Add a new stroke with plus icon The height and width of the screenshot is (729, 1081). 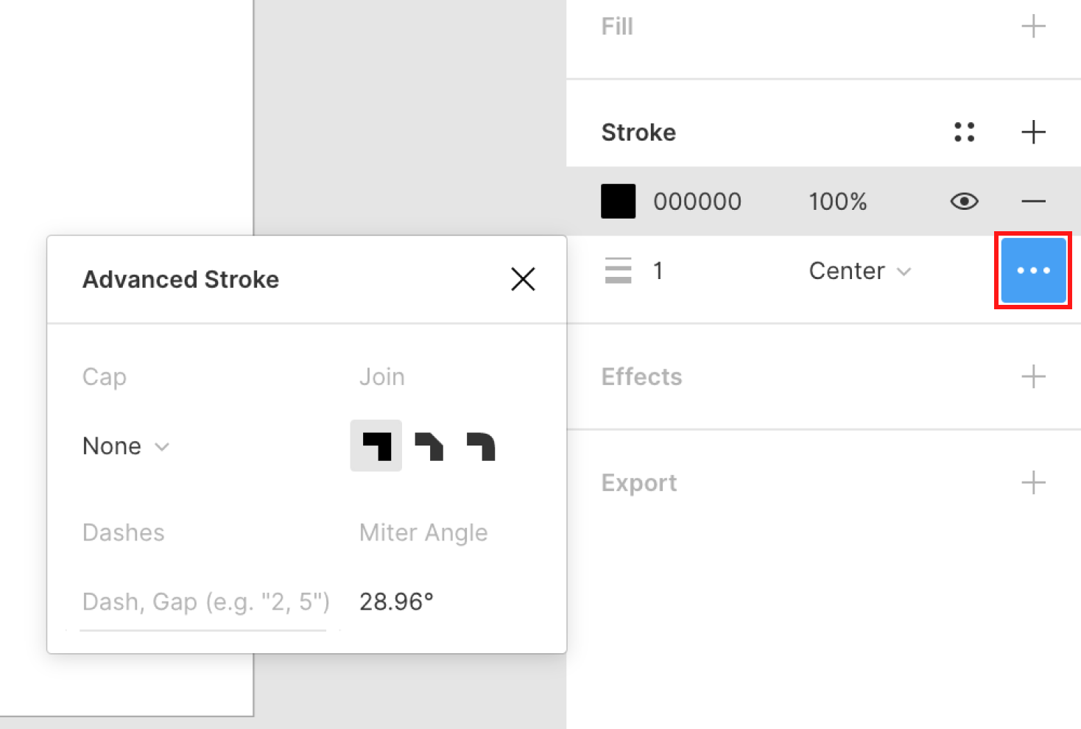click(1033, 132)
